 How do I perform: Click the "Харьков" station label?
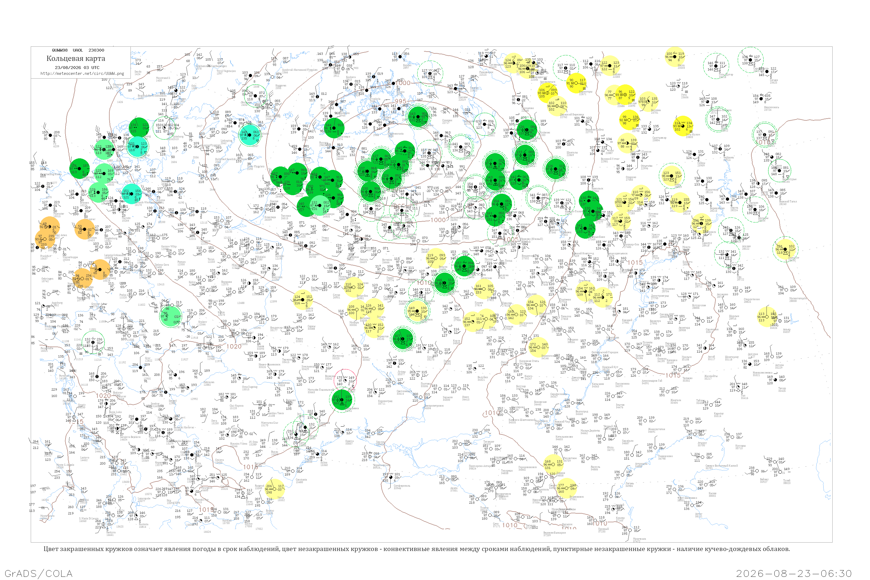point(447,397)
